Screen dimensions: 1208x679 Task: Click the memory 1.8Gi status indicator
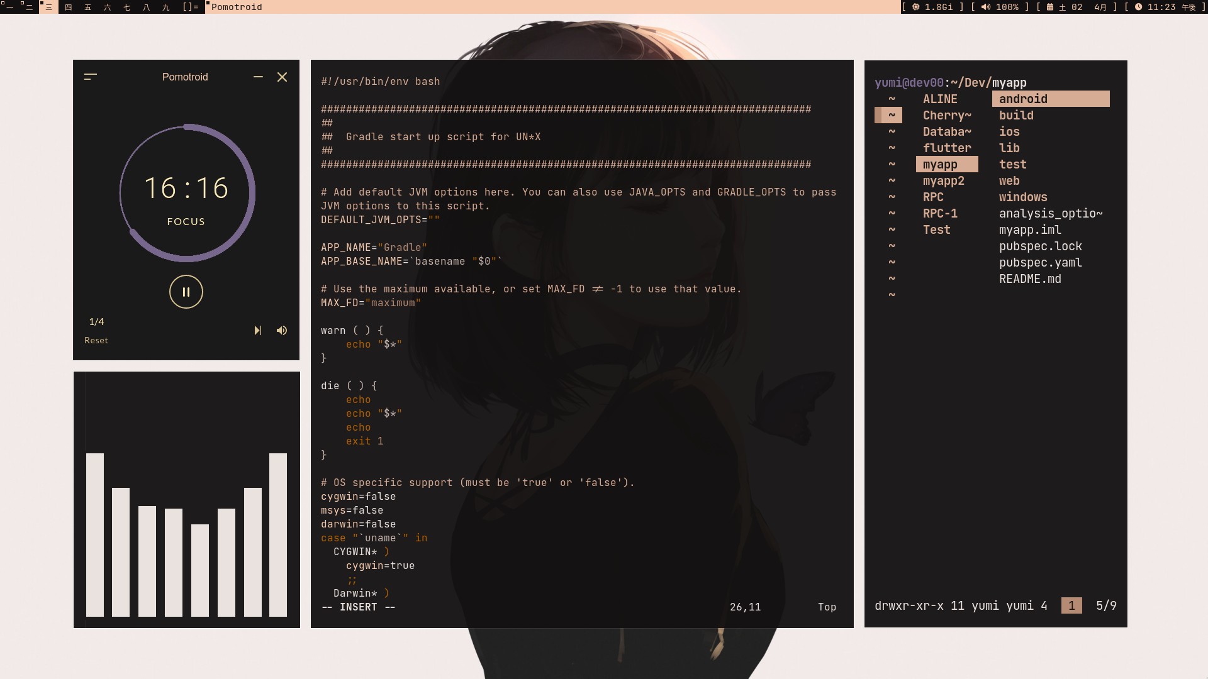point(932,7)
